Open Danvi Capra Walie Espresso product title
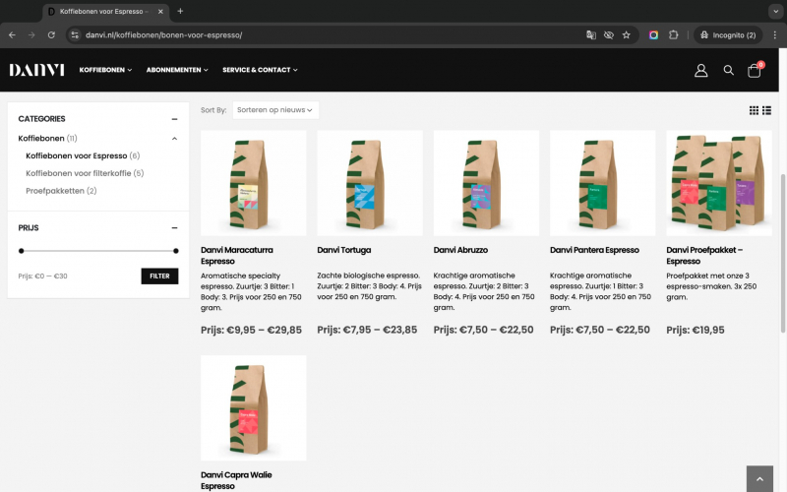This screenshot has width=787, height=492. click(x=236, y=480)
